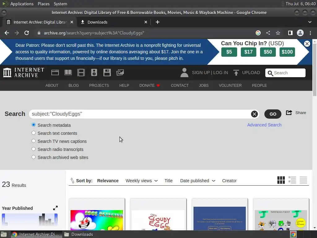Select Search archived web sites option
Viewport: 317px width, 238px height.
point(33,157)
